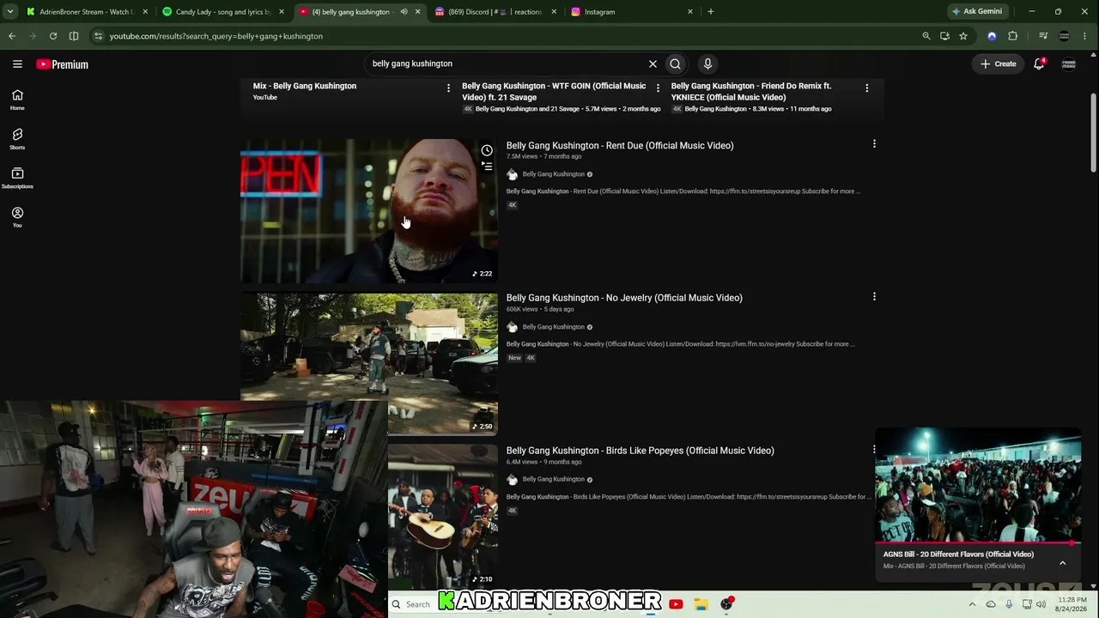Switch to the Discord reactions tab
1099x618 pixels.
[x=497, y=12]
